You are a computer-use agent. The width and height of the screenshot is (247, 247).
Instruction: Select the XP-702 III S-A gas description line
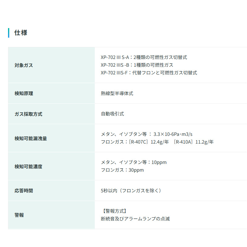tap(144, 57)
